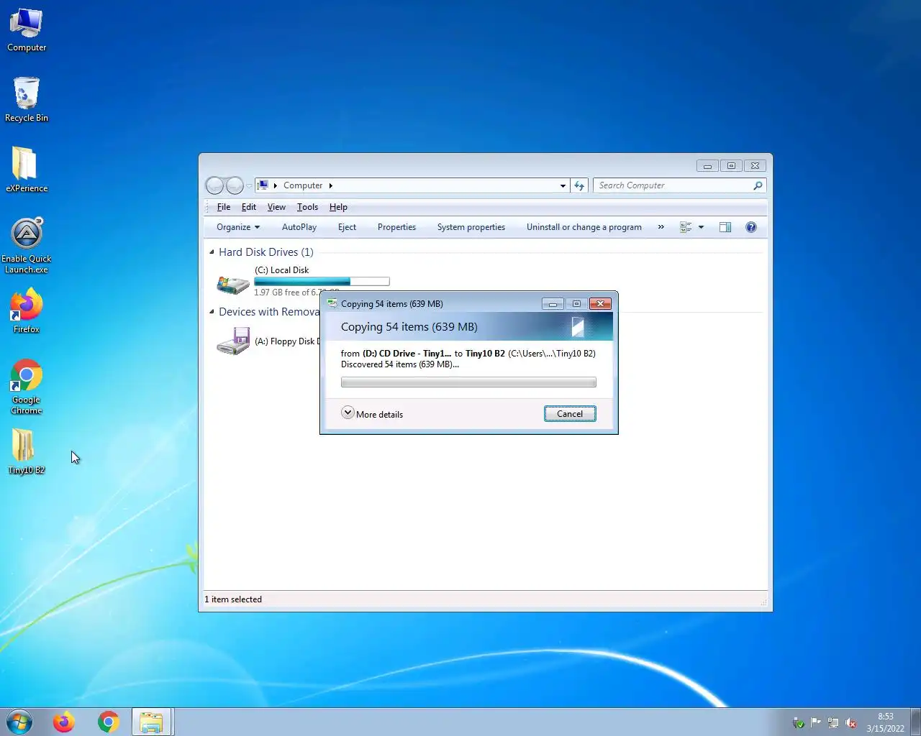Open the view options dropdown arrow

click(x=701, y=227)
